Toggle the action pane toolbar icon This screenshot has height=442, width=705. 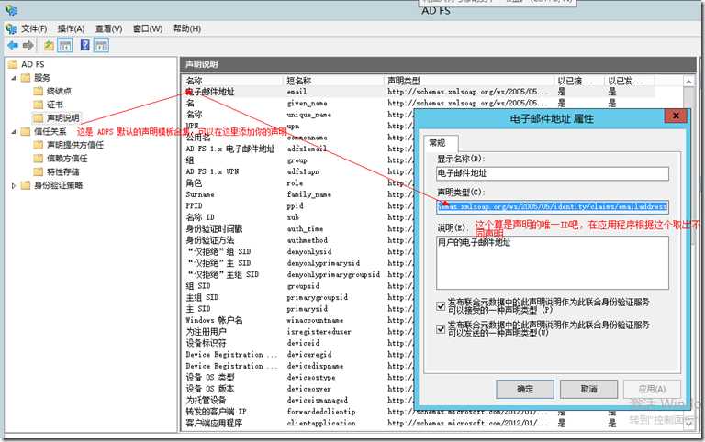[101, 45]
